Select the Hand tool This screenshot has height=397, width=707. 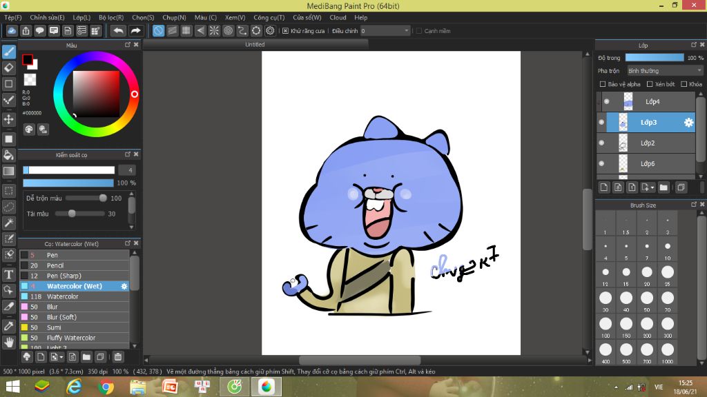tap(8, 343)
